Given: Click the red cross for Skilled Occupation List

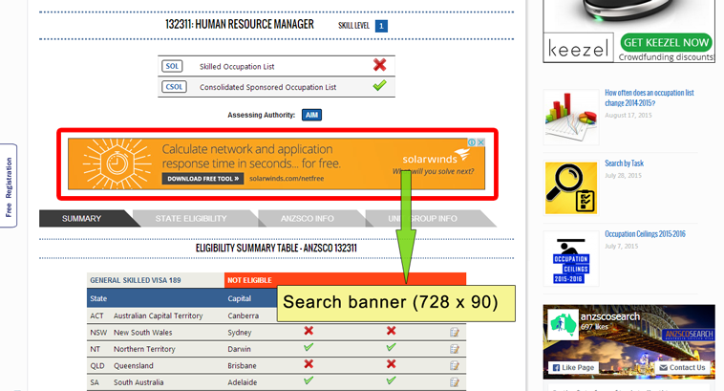Looking at the screenshot, I should click(379, 65).
